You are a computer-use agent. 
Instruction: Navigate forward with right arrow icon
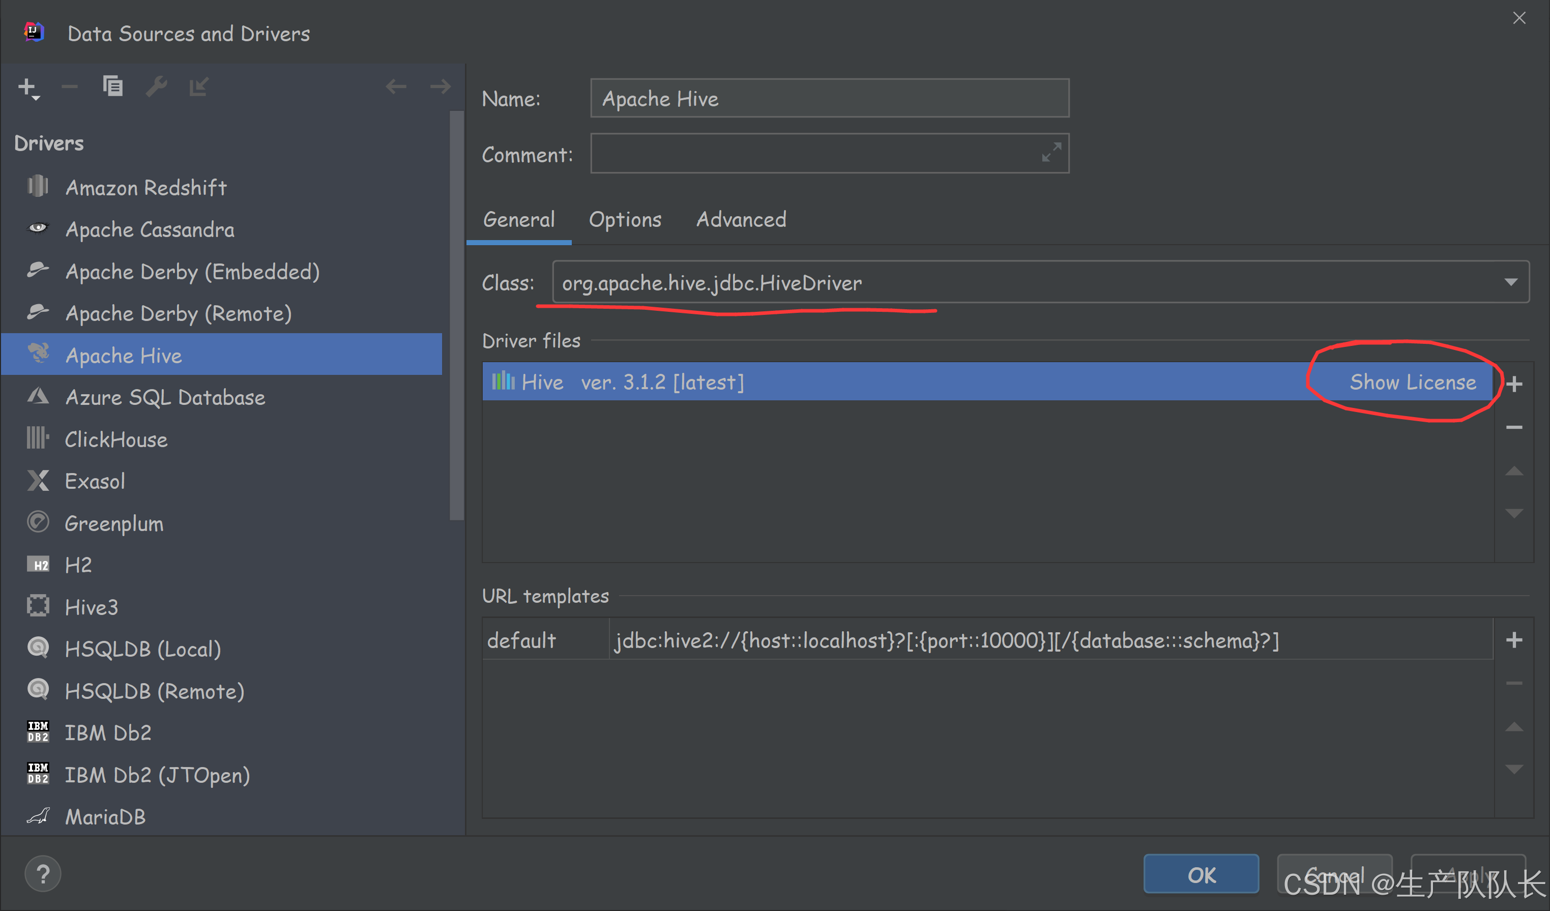[441, 87]
